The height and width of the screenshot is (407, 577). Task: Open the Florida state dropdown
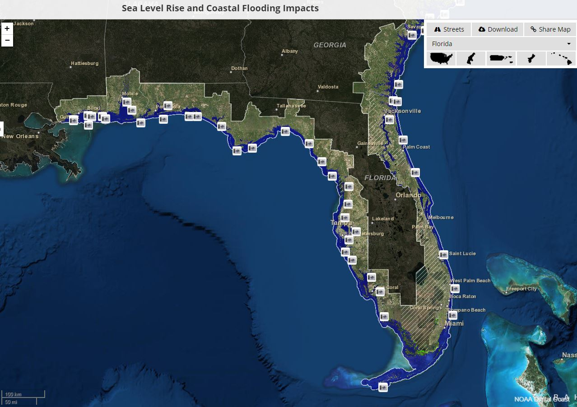[x=500, y=44]
